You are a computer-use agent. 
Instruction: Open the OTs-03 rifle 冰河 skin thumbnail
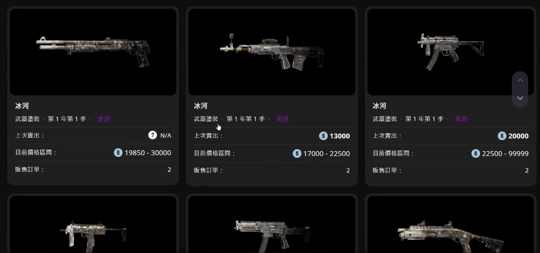coord(272,52)
